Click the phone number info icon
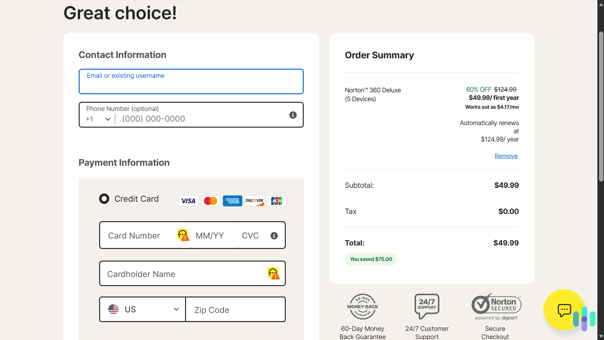 click(x=293, y=115)
